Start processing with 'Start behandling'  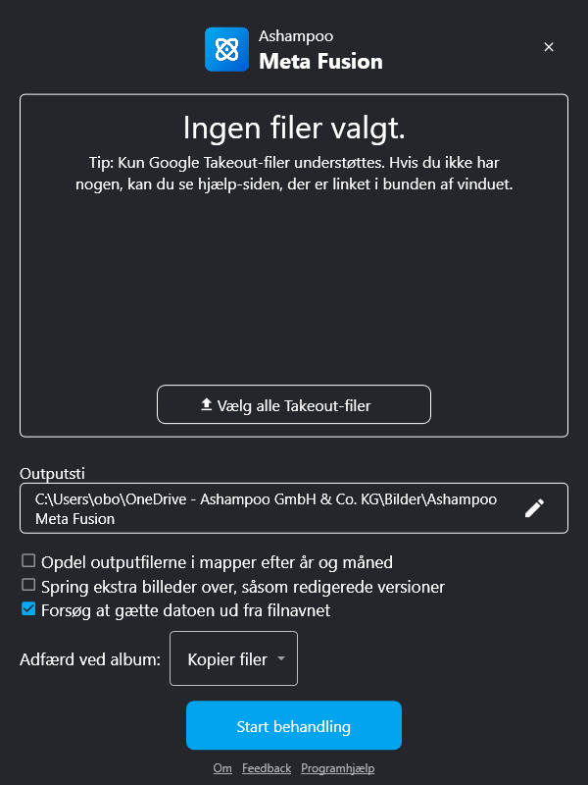point(293,726)
